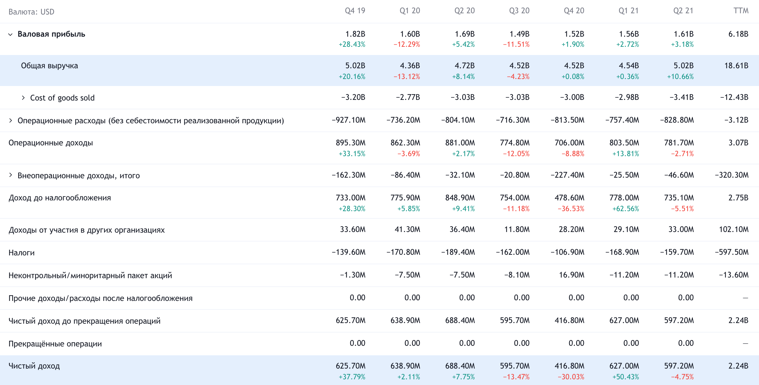Click minority interest TTM −13.60M
This screenshot has width=759, height=385.
pyautogui.click(x=734, y=275)
